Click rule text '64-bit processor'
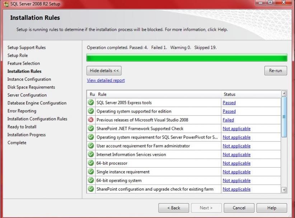This screenshot has height=218, width=295. [112, 163]
